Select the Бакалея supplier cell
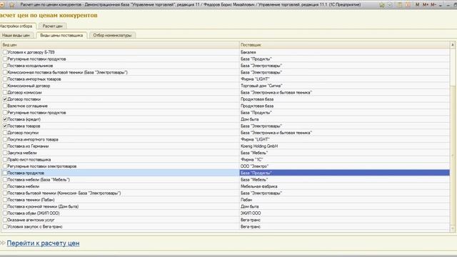This screenshot has width=457, height=257. [x=344, y=52]
